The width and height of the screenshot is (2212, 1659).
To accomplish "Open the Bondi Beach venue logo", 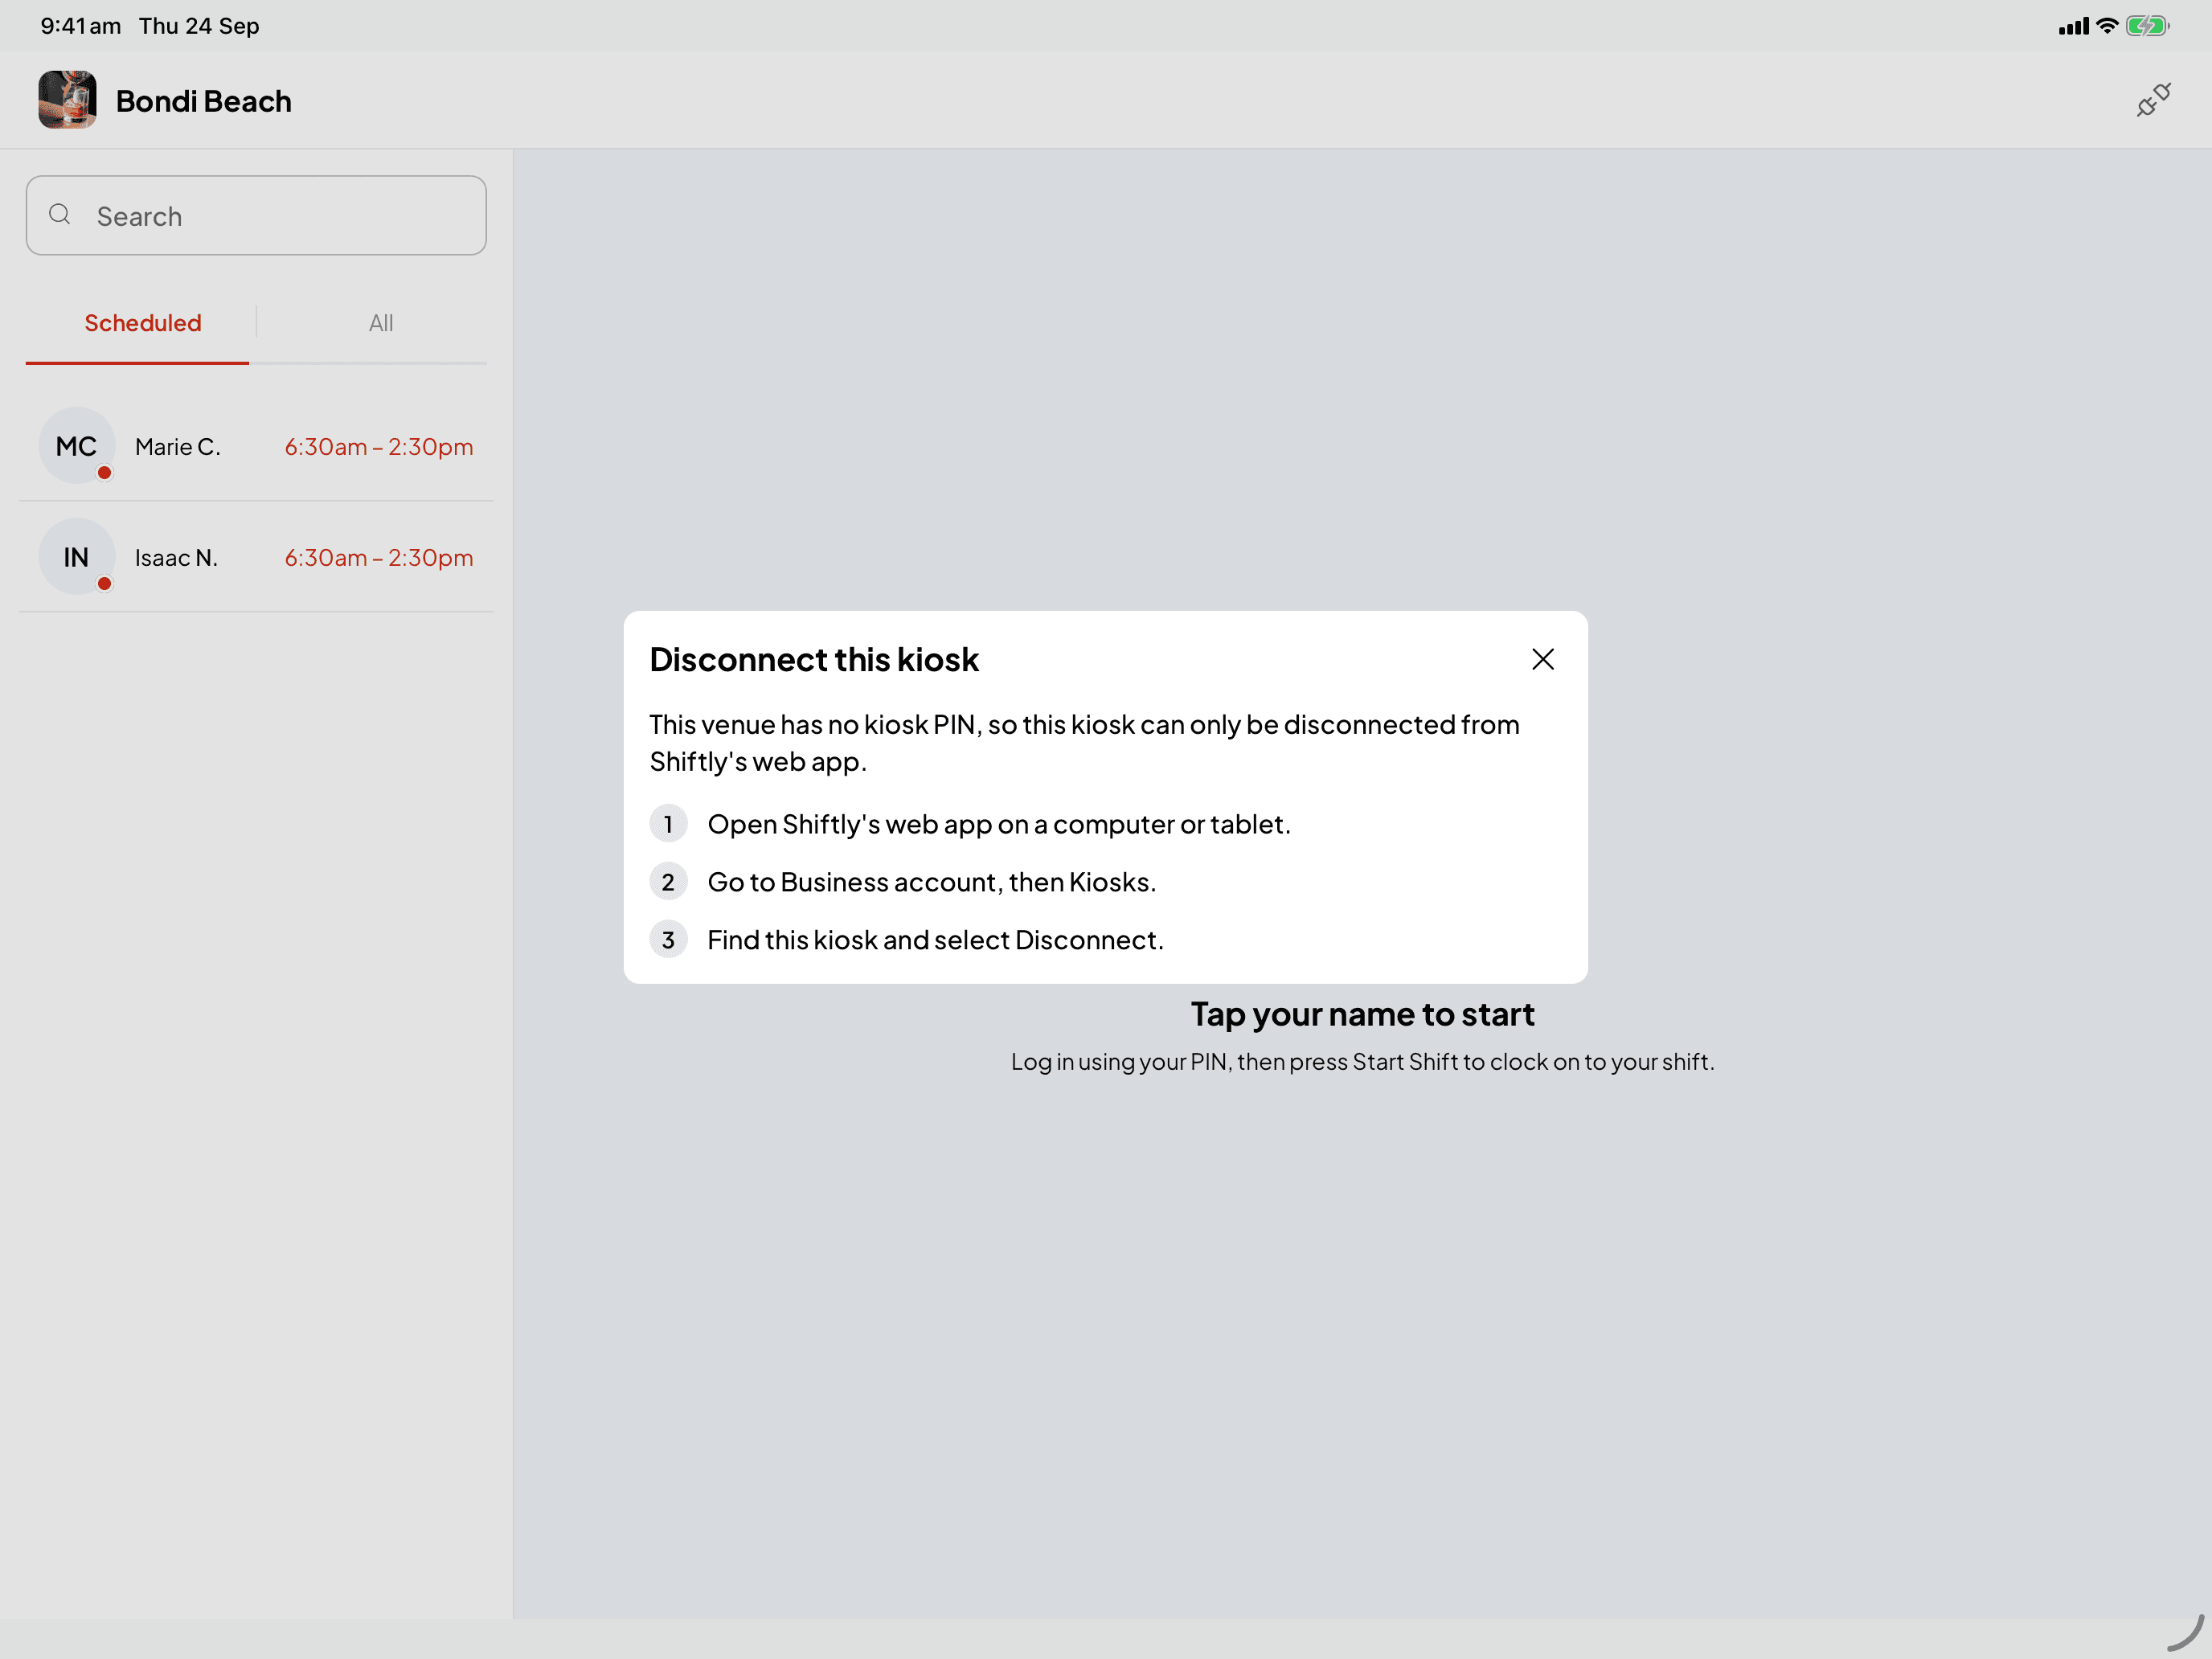I will click(68, 100).
